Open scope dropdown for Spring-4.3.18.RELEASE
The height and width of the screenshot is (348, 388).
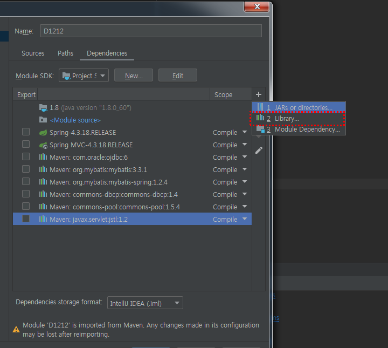(245, 132)
